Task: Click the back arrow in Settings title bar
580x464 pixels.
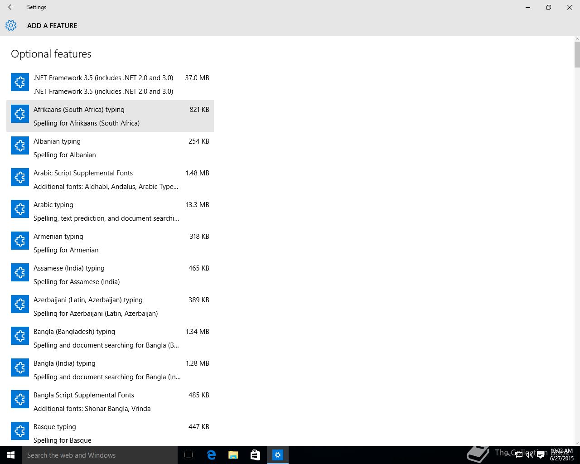Action: point(11,7)
